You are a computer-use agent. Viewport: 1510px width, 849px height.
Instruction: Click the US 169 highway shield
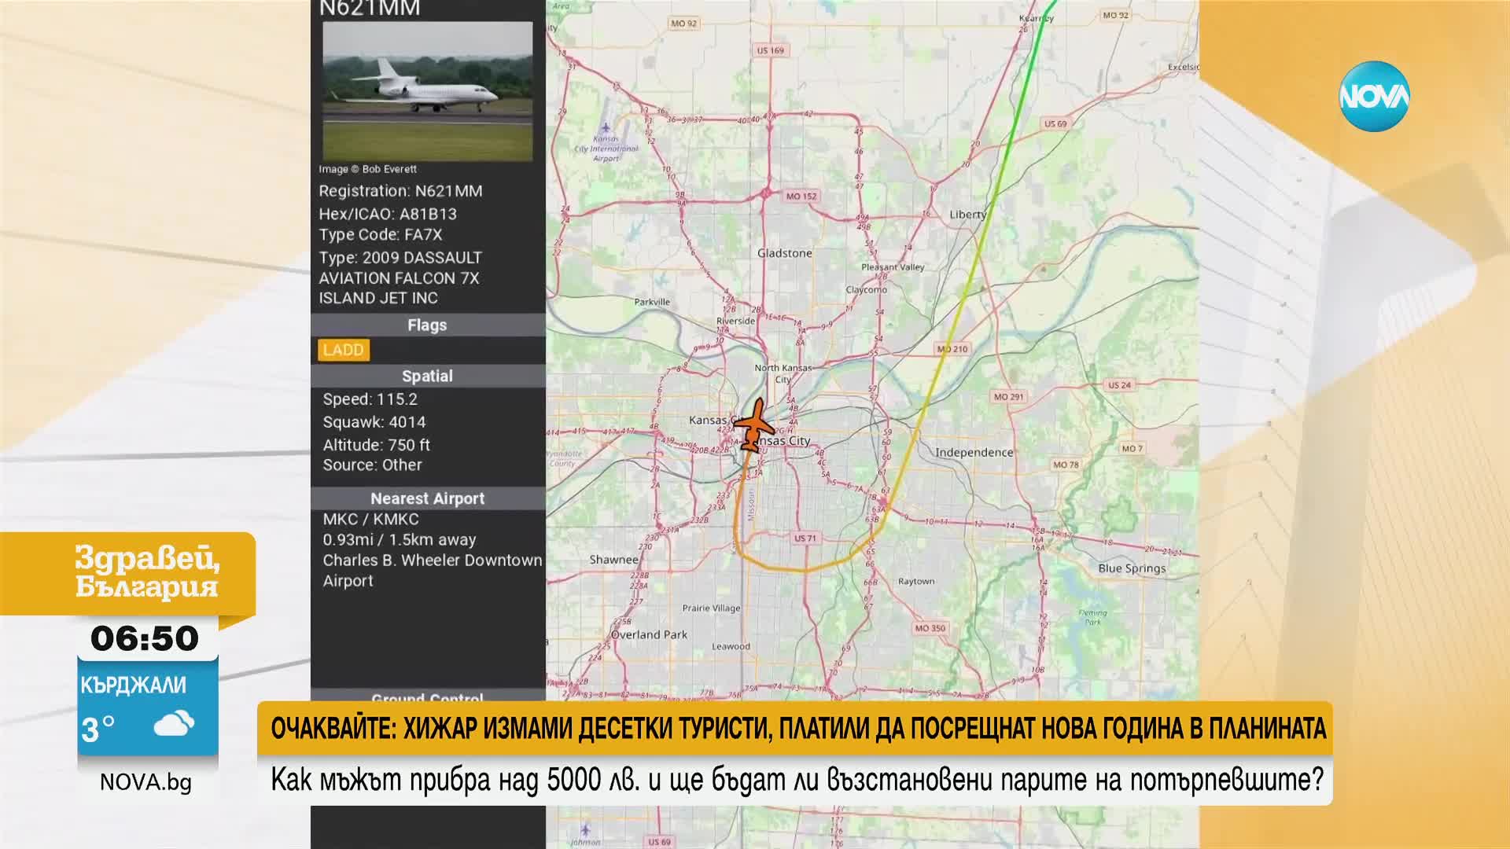point(770,50)
